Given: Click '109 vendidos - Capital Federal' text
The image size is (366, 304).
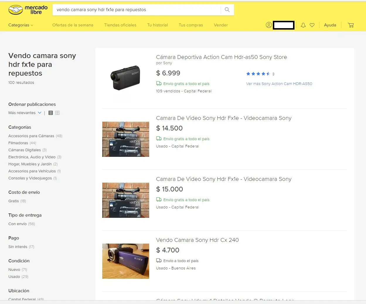Looking at the screenshot, I should (x=184, y=91).
